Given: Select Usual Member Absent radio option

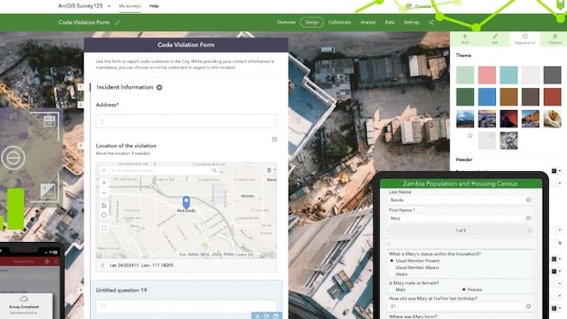Looking at the screenshot, I should click(x=392, y=268).
